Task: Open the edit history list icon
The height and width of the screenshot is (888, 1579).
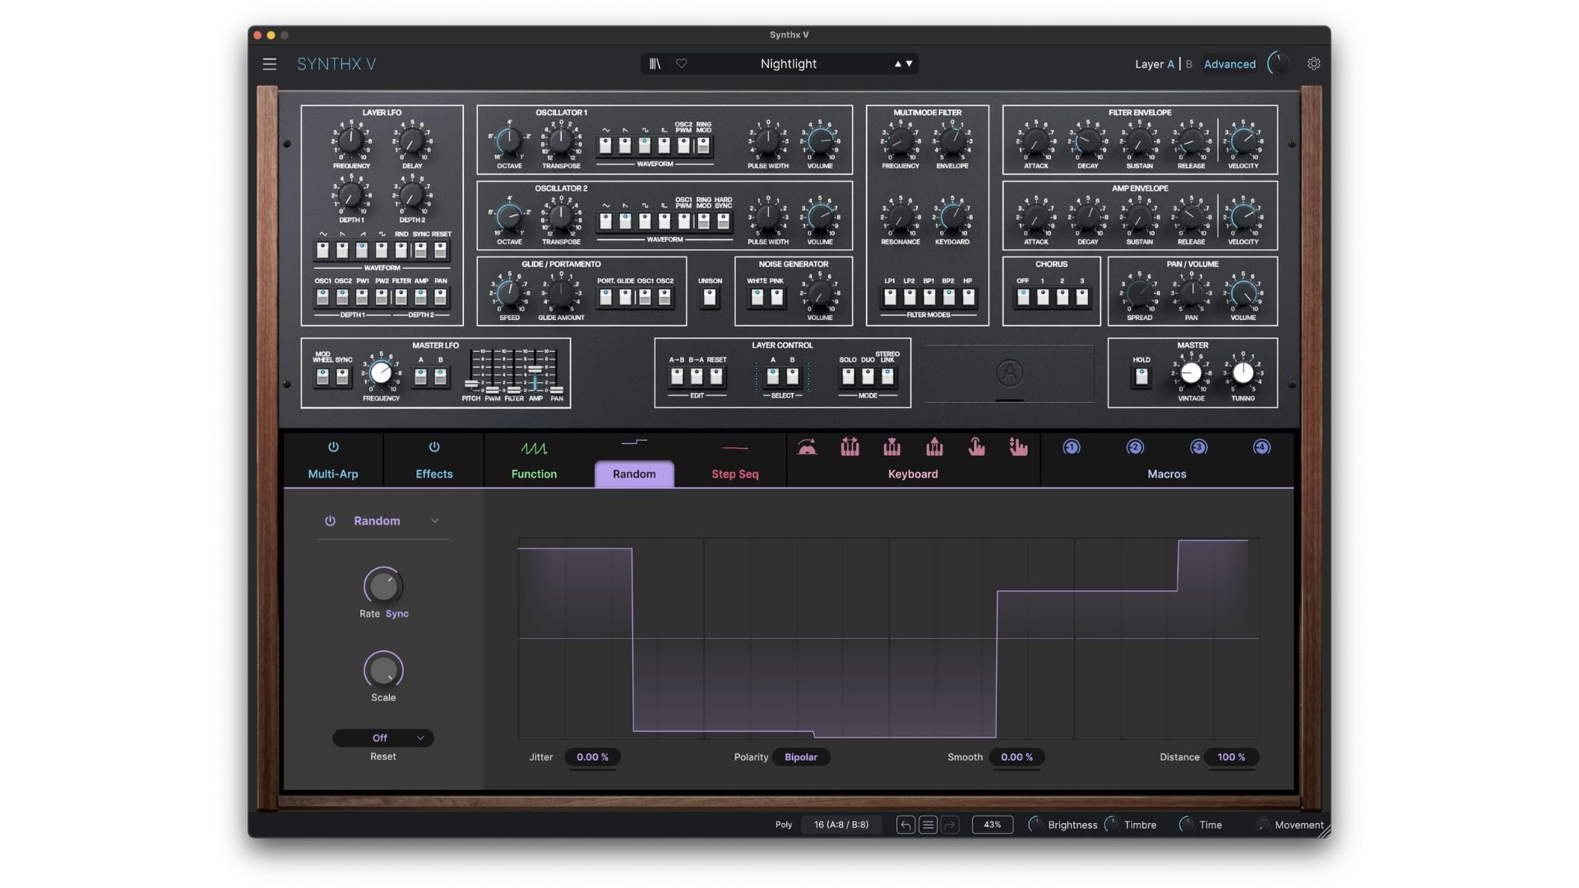Action: 928,825
